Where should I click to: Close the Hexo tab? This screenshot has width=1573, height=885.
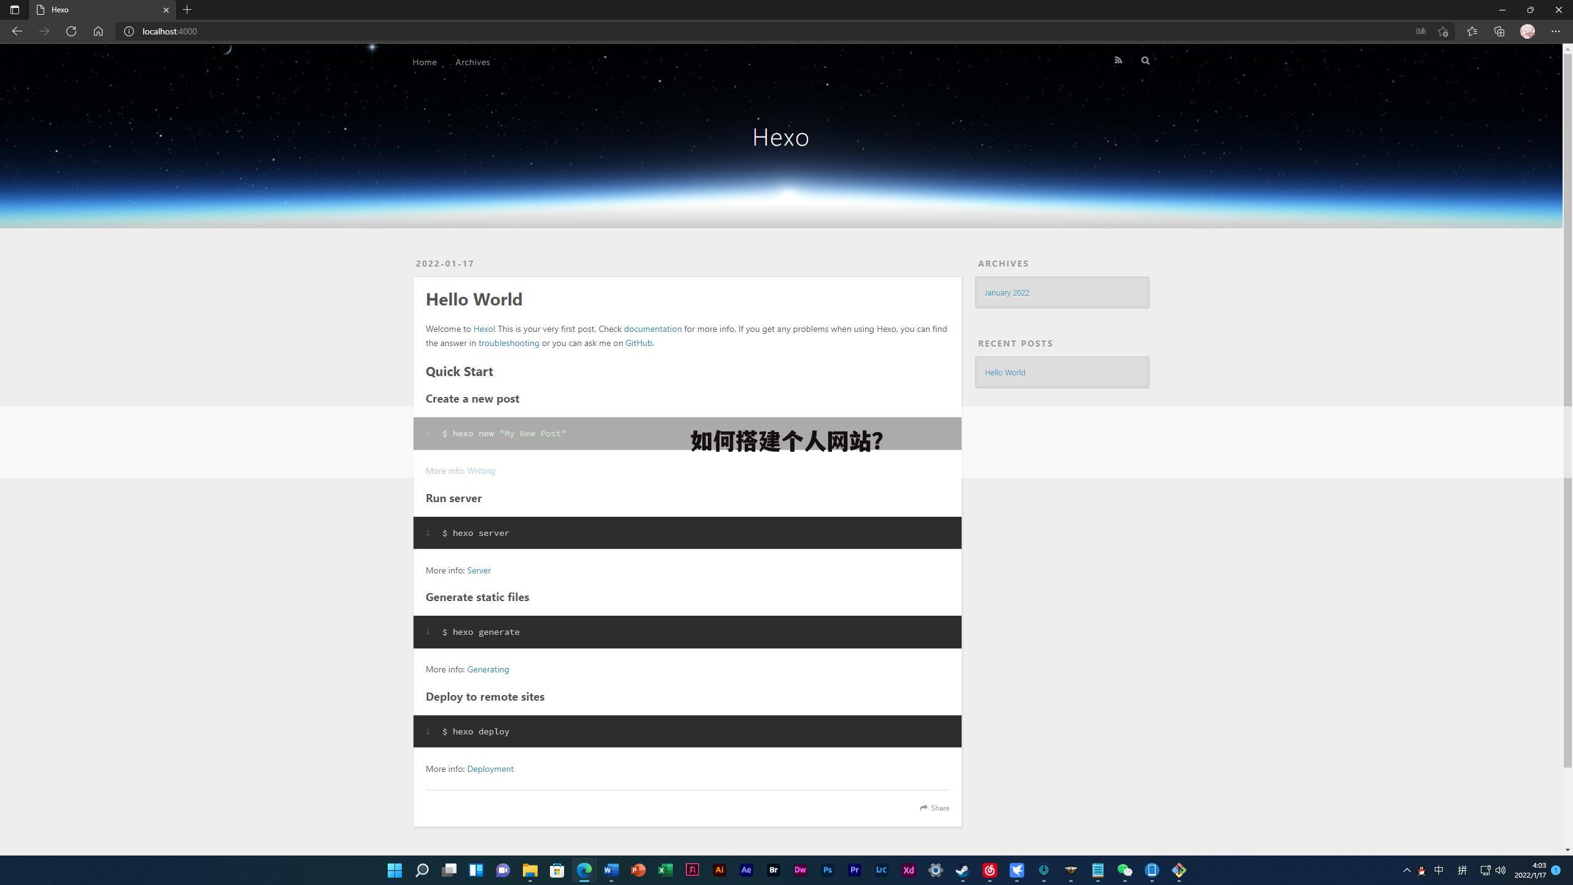point(166,10)
